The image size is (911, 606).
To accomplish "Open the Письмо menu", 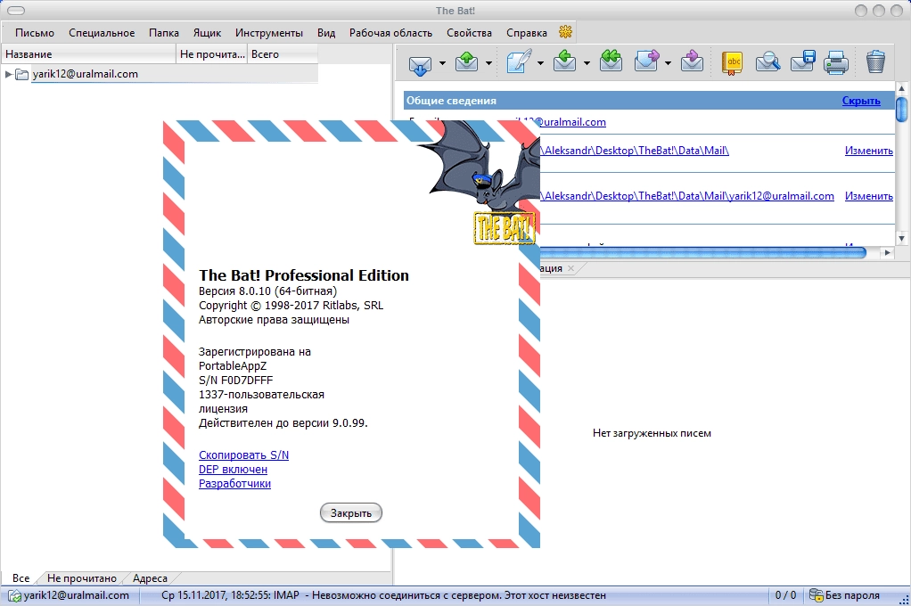I will pyautogui.click(x=35, y=33).
